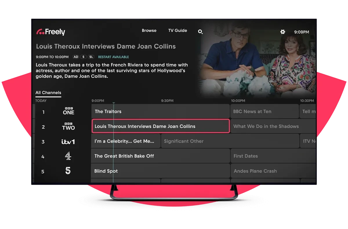Select the Channel 4 logo
Screen dimensions: 348x229
pyautogui.click(x=68, y=156)
